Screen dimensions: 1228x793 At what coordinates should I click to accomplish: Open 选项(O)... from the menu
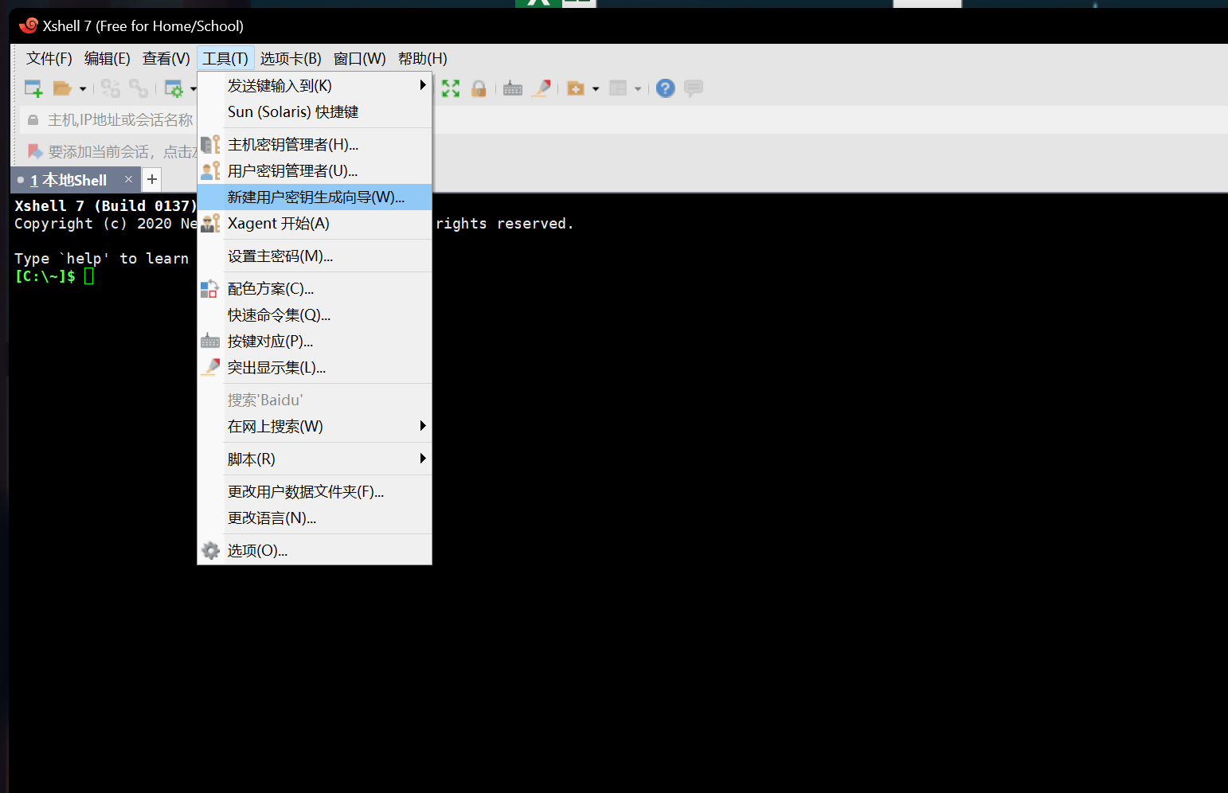pyautogui.click(x=315, y=550)
